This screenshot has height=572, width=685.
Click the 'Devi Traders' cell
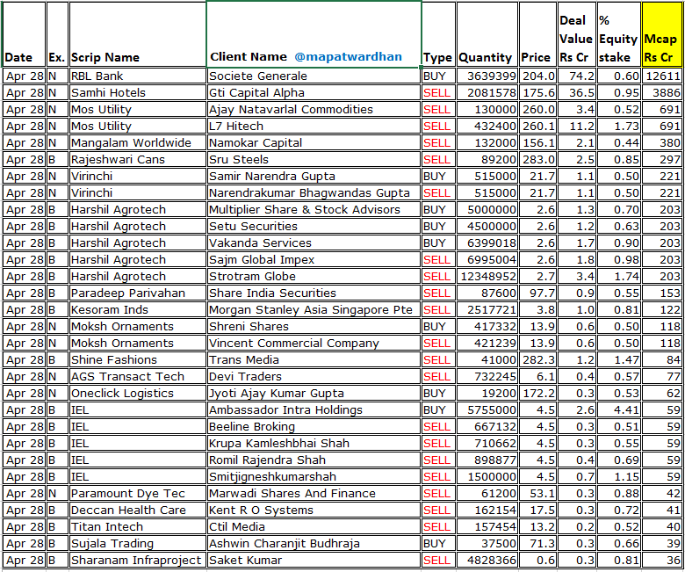(314, 376)
